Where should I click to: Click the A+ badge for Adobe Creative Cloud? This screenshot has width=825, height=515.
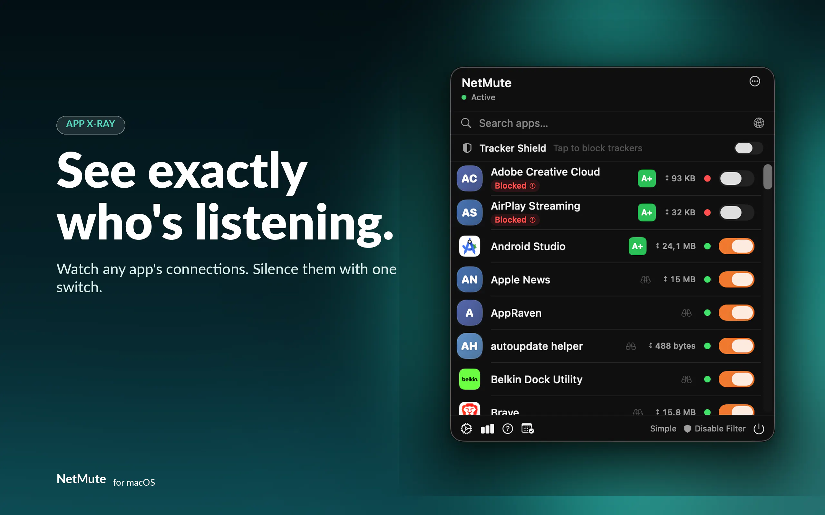(x=647, y=178)
